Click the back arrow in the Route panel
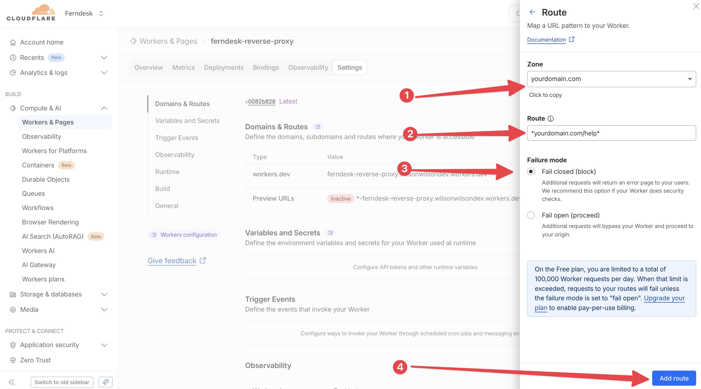Viewport: 701px width, 389px height. [x=533, y=12]
